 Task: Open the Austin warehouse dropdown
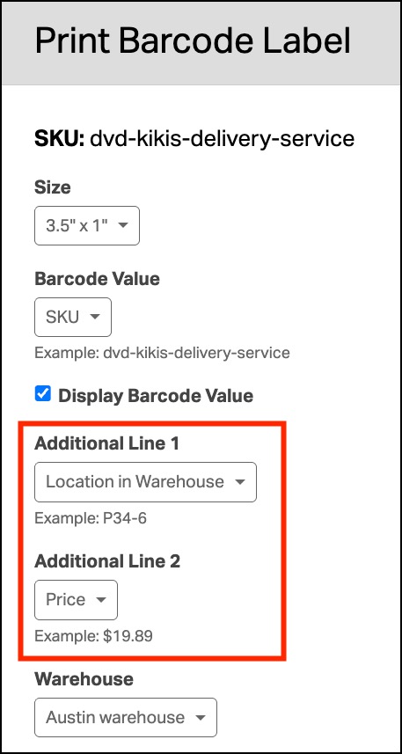point(126,717)
